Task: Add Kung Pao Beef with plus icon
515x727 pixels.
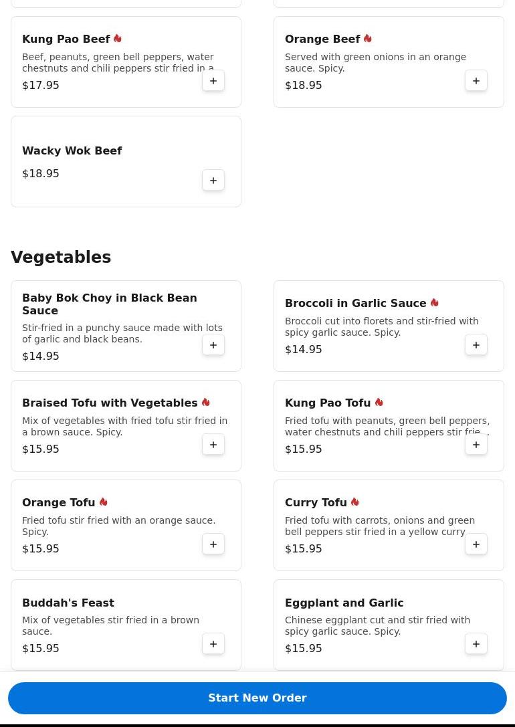Action: (213, 81)
